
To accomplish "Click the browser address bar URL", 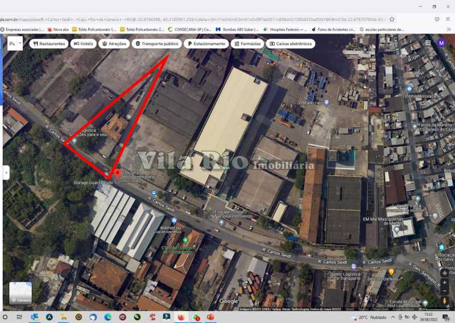I will 192,19.
